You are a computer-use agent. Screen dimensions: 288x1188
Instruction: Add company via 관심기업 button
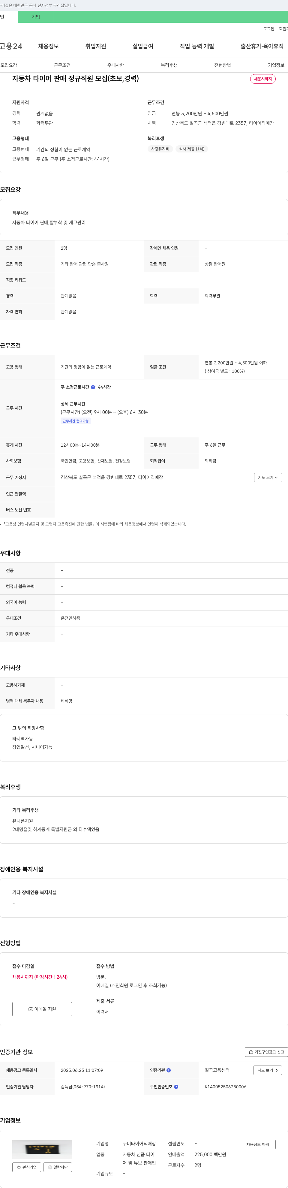coord(27,1167)
